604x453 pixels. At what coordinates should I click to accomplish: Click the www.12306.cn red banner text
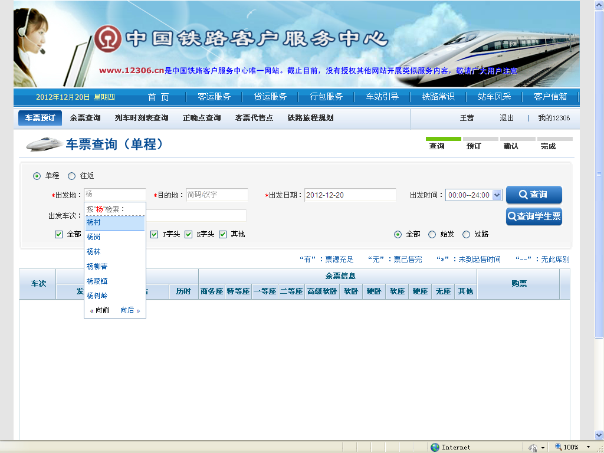[132, 71]
